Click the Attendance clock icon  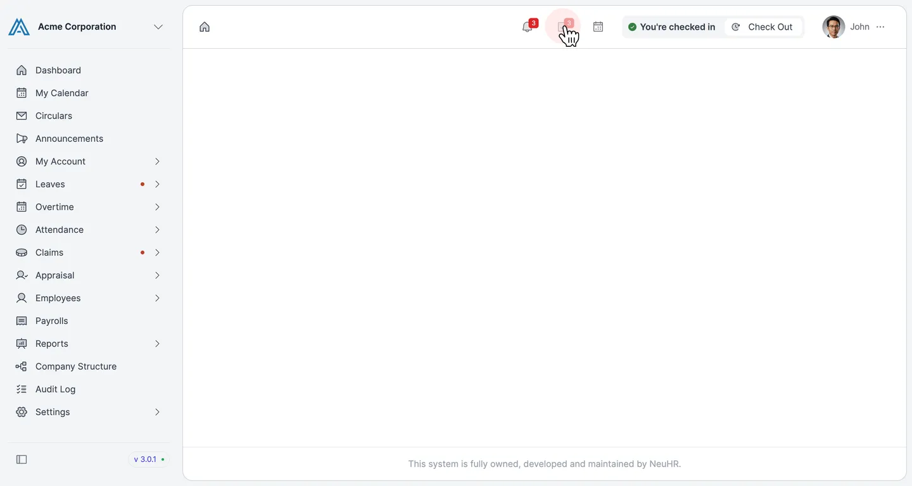pyautogui.click(x=22, y=230)
